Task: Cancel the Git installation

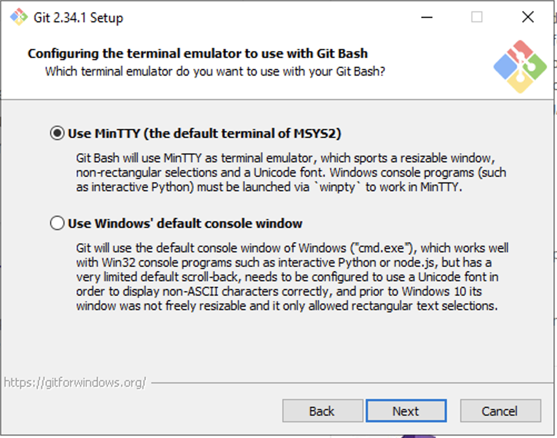Action: 500,411
